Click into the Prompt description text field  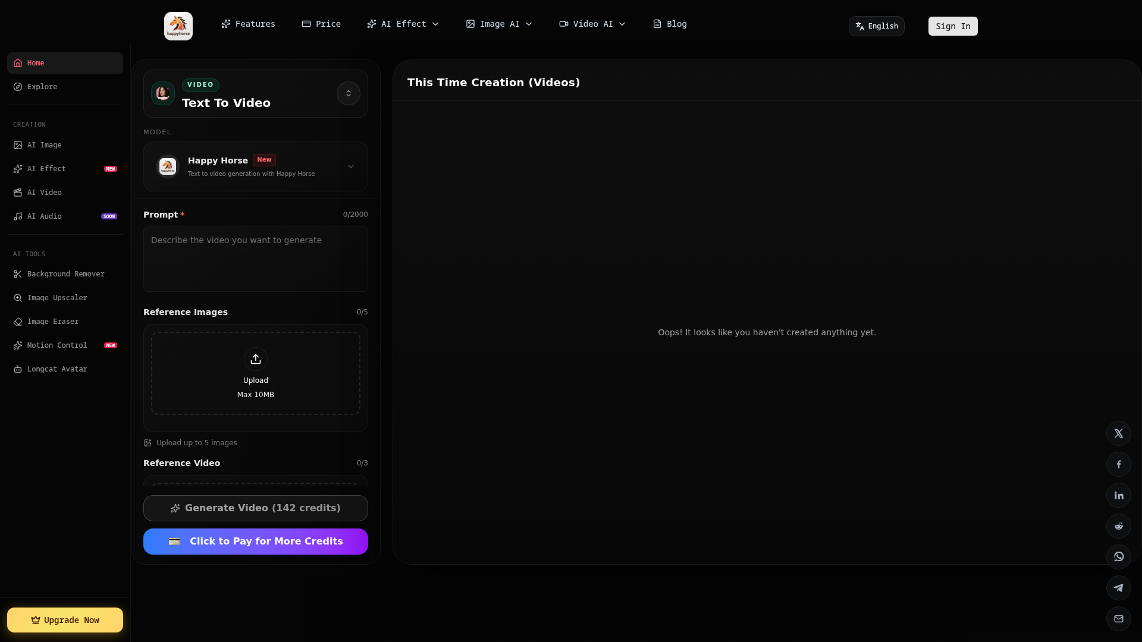pyautogui.click(x=255, y=259)
